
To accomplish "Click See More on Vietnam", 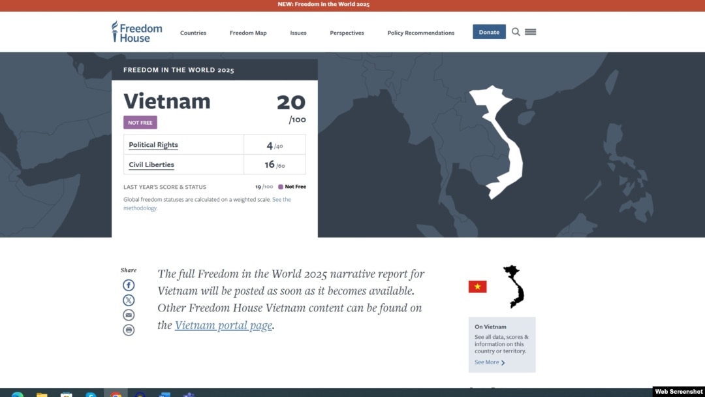I will (490, 362).
